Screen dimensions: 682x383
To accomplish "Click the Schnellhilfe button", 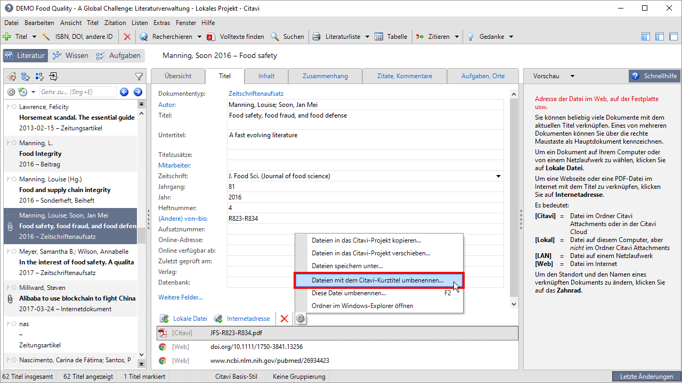I will pos(654,76).
